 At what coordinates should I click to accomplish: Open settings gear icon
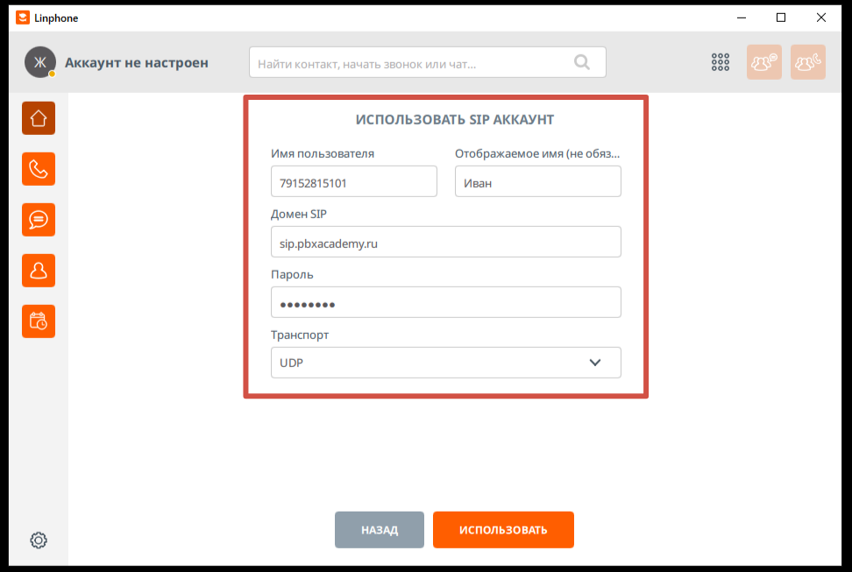coord(39,540)
